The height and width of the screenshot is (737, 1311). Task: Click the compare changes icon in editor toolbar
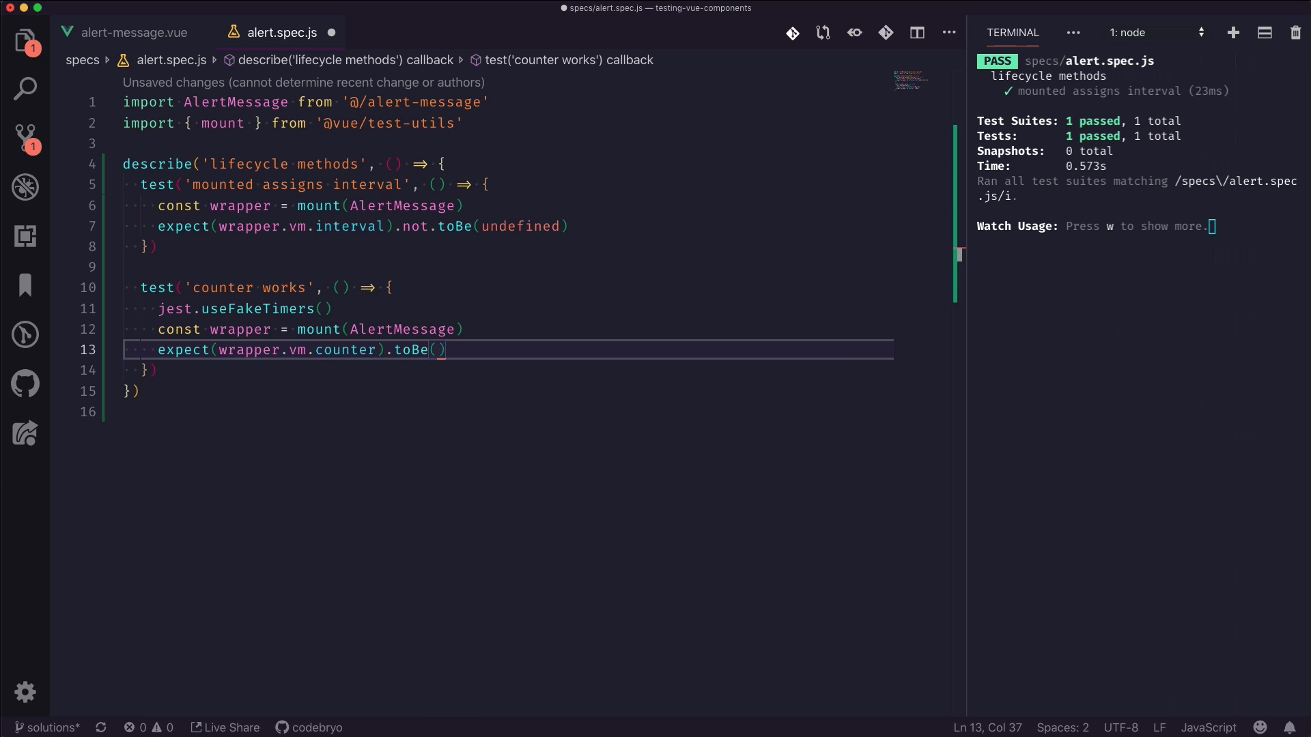pyautogui.click(x=823, y=33)
